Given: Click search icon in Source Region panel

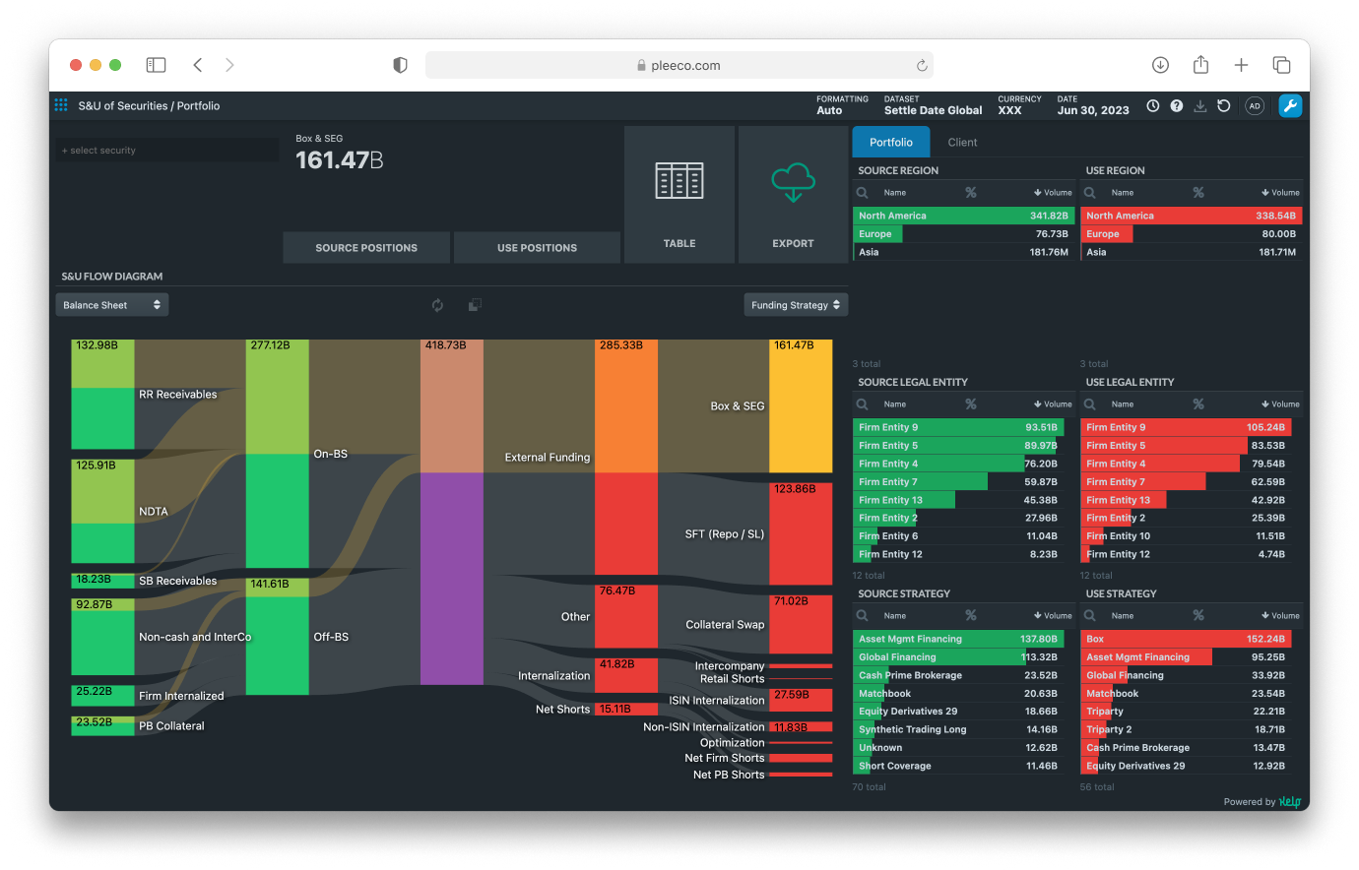Looking at the screenshot, I should click(x=863, y=193).
